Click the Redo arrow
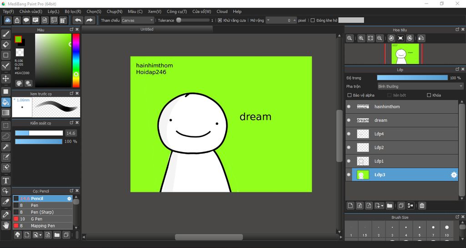 [x=89, y=20]
